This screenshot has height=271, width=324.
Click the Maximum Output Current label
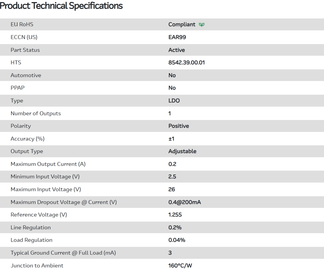tap(48, 164)
